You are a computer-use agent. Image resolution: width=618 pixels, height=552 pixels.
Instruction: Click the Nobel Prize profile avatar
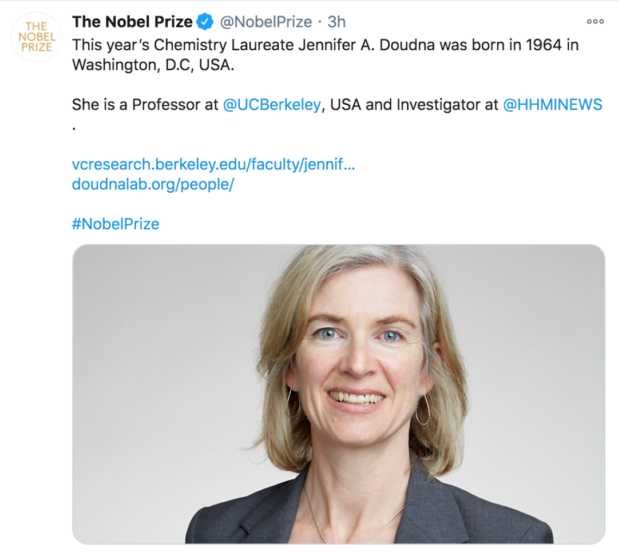36,37
